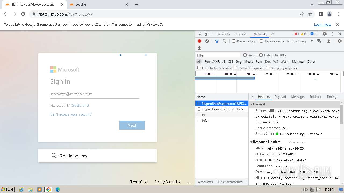344x193 pixels.
Task: Collapse the Response Headers section
Action: point(252,142)
